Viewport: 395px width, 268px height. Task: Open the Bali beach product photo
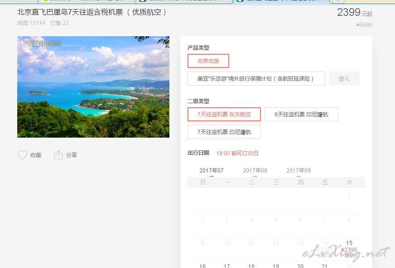click(93, 87)
